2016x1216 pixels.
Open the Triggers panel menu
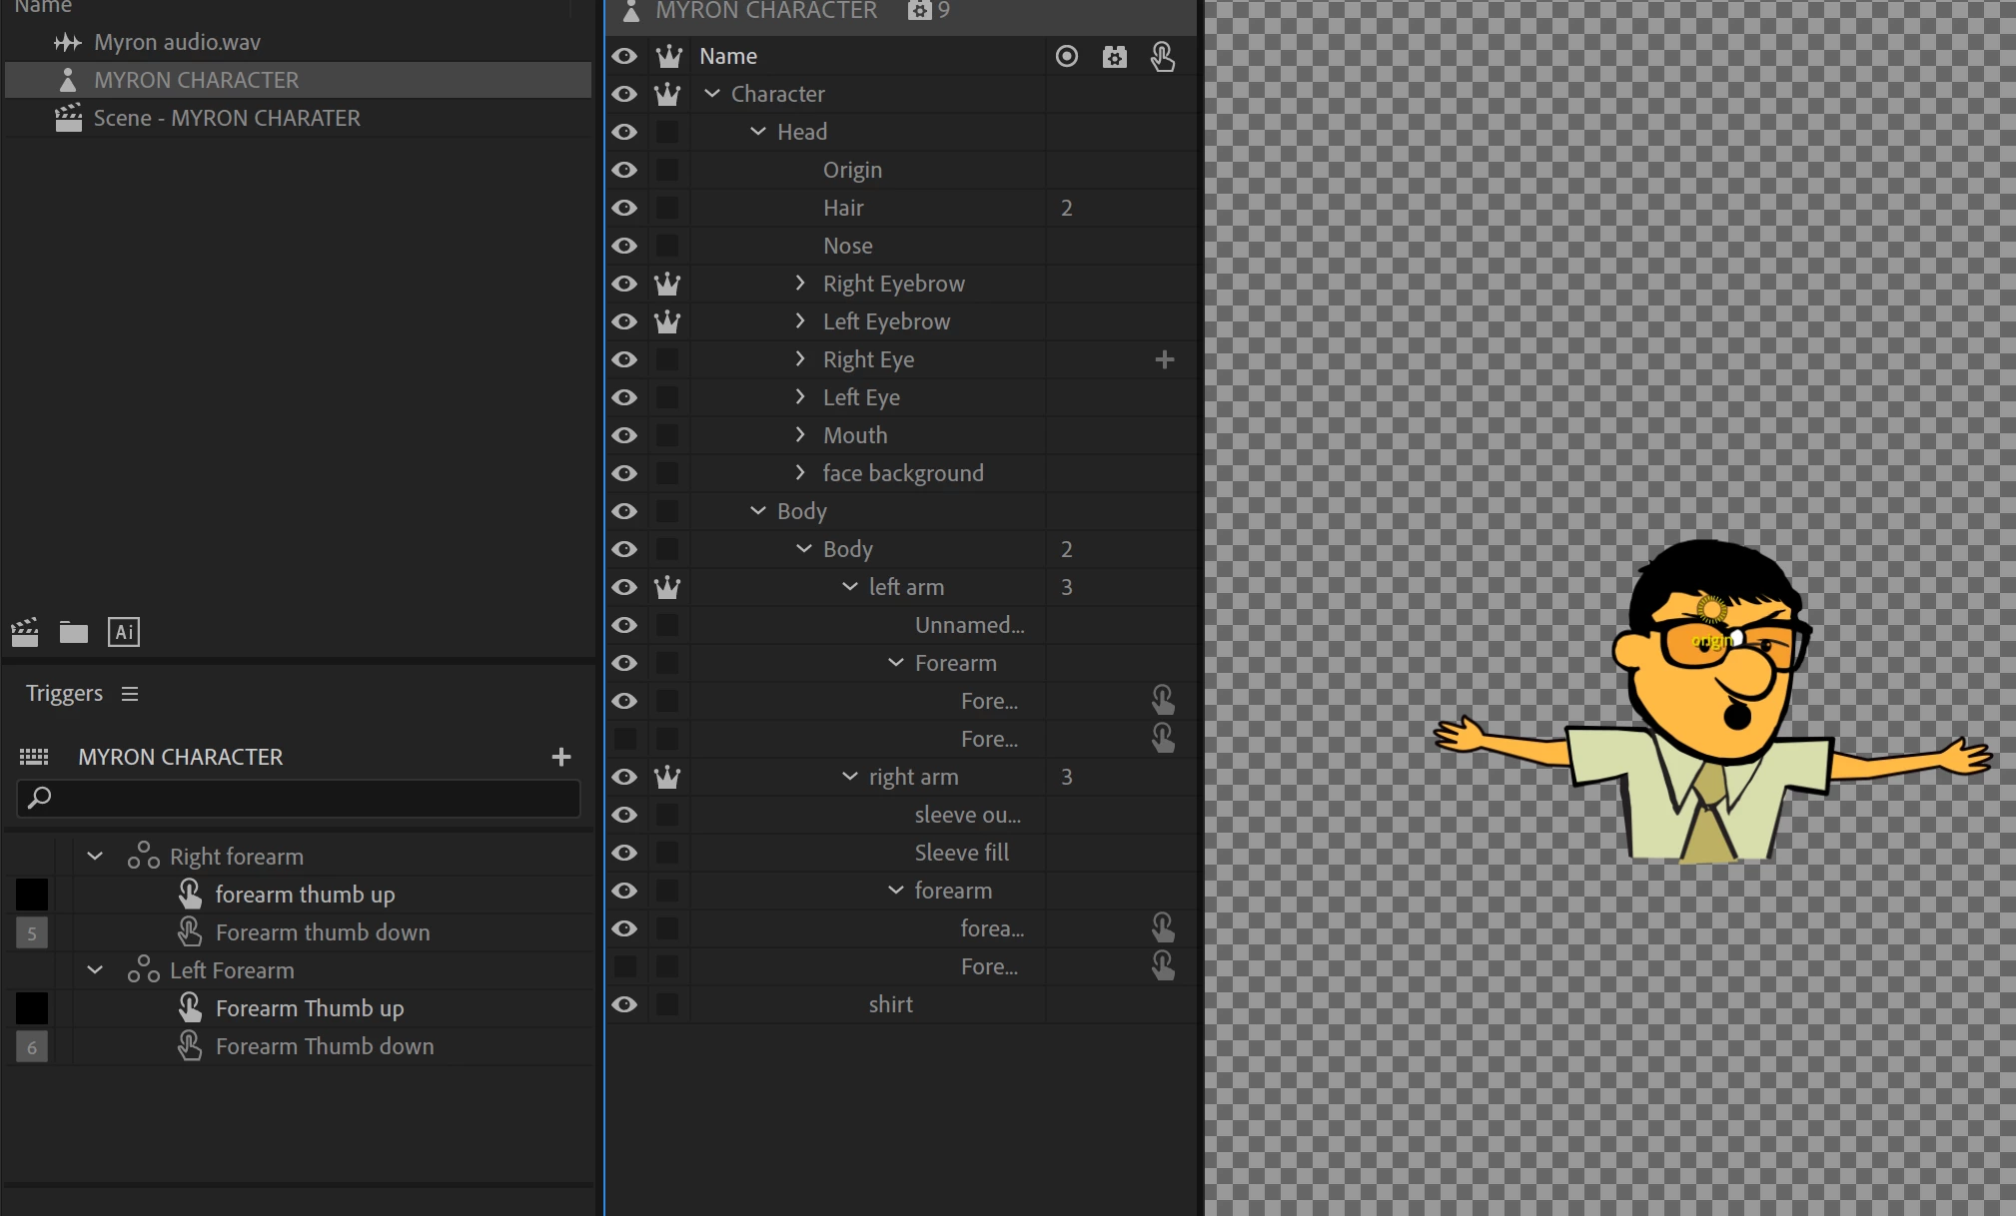[x=130, y=693]
